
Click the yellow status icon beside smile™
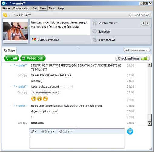coord(5,15)
